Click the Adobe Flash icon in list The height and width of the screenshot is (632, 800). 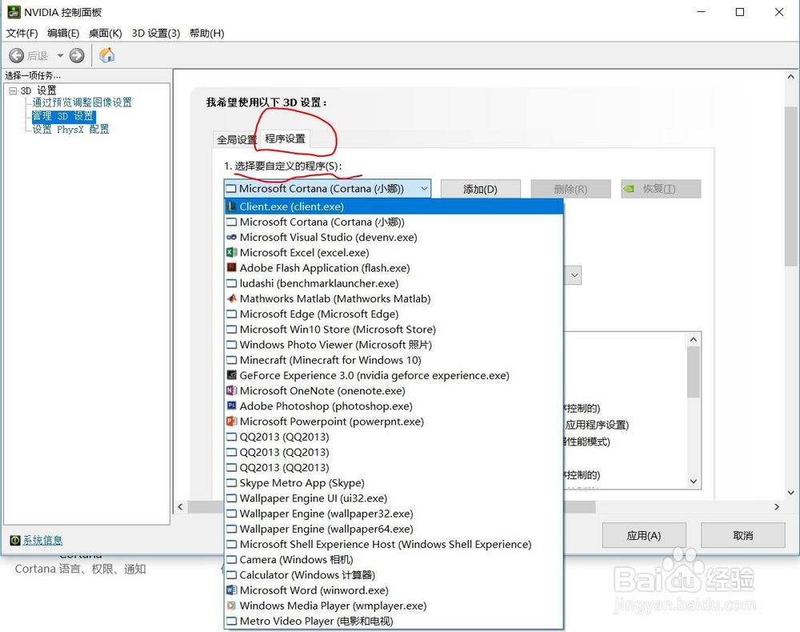pyautogui.click(x=231, y=268)
